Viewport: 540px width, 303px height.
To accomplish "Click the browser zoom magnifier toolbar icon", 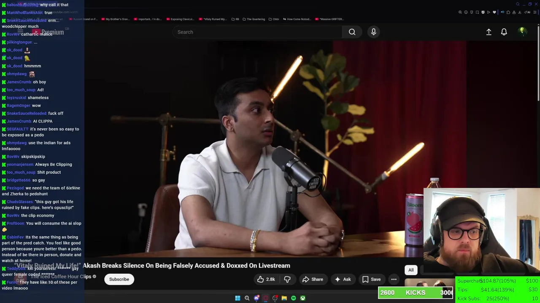I will [460, 12].
